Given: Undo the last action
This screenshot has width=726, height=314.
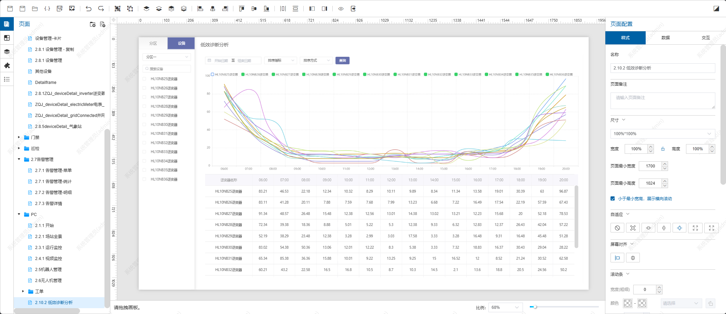Looking at the screenshot, I should [x=89, y=9].
